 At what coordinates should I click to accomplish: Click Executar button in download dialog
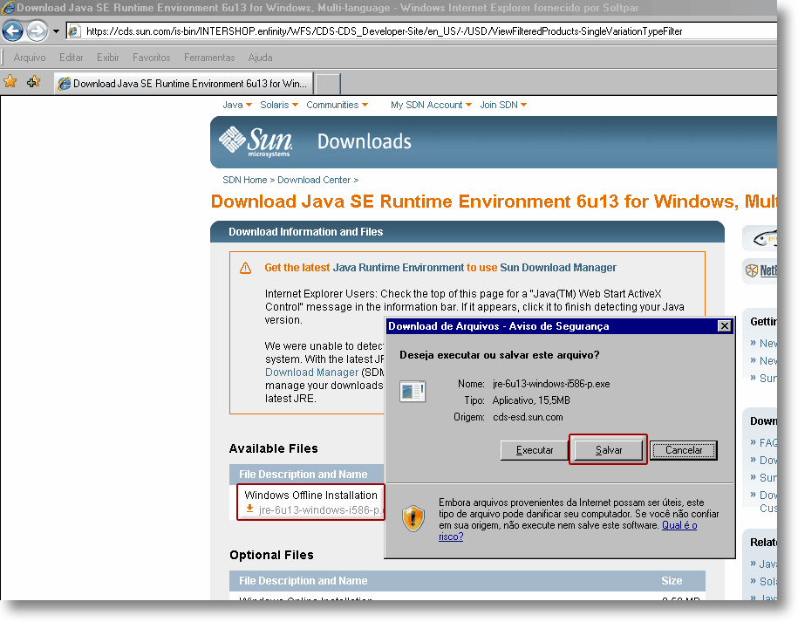click(x=535, y=450)
